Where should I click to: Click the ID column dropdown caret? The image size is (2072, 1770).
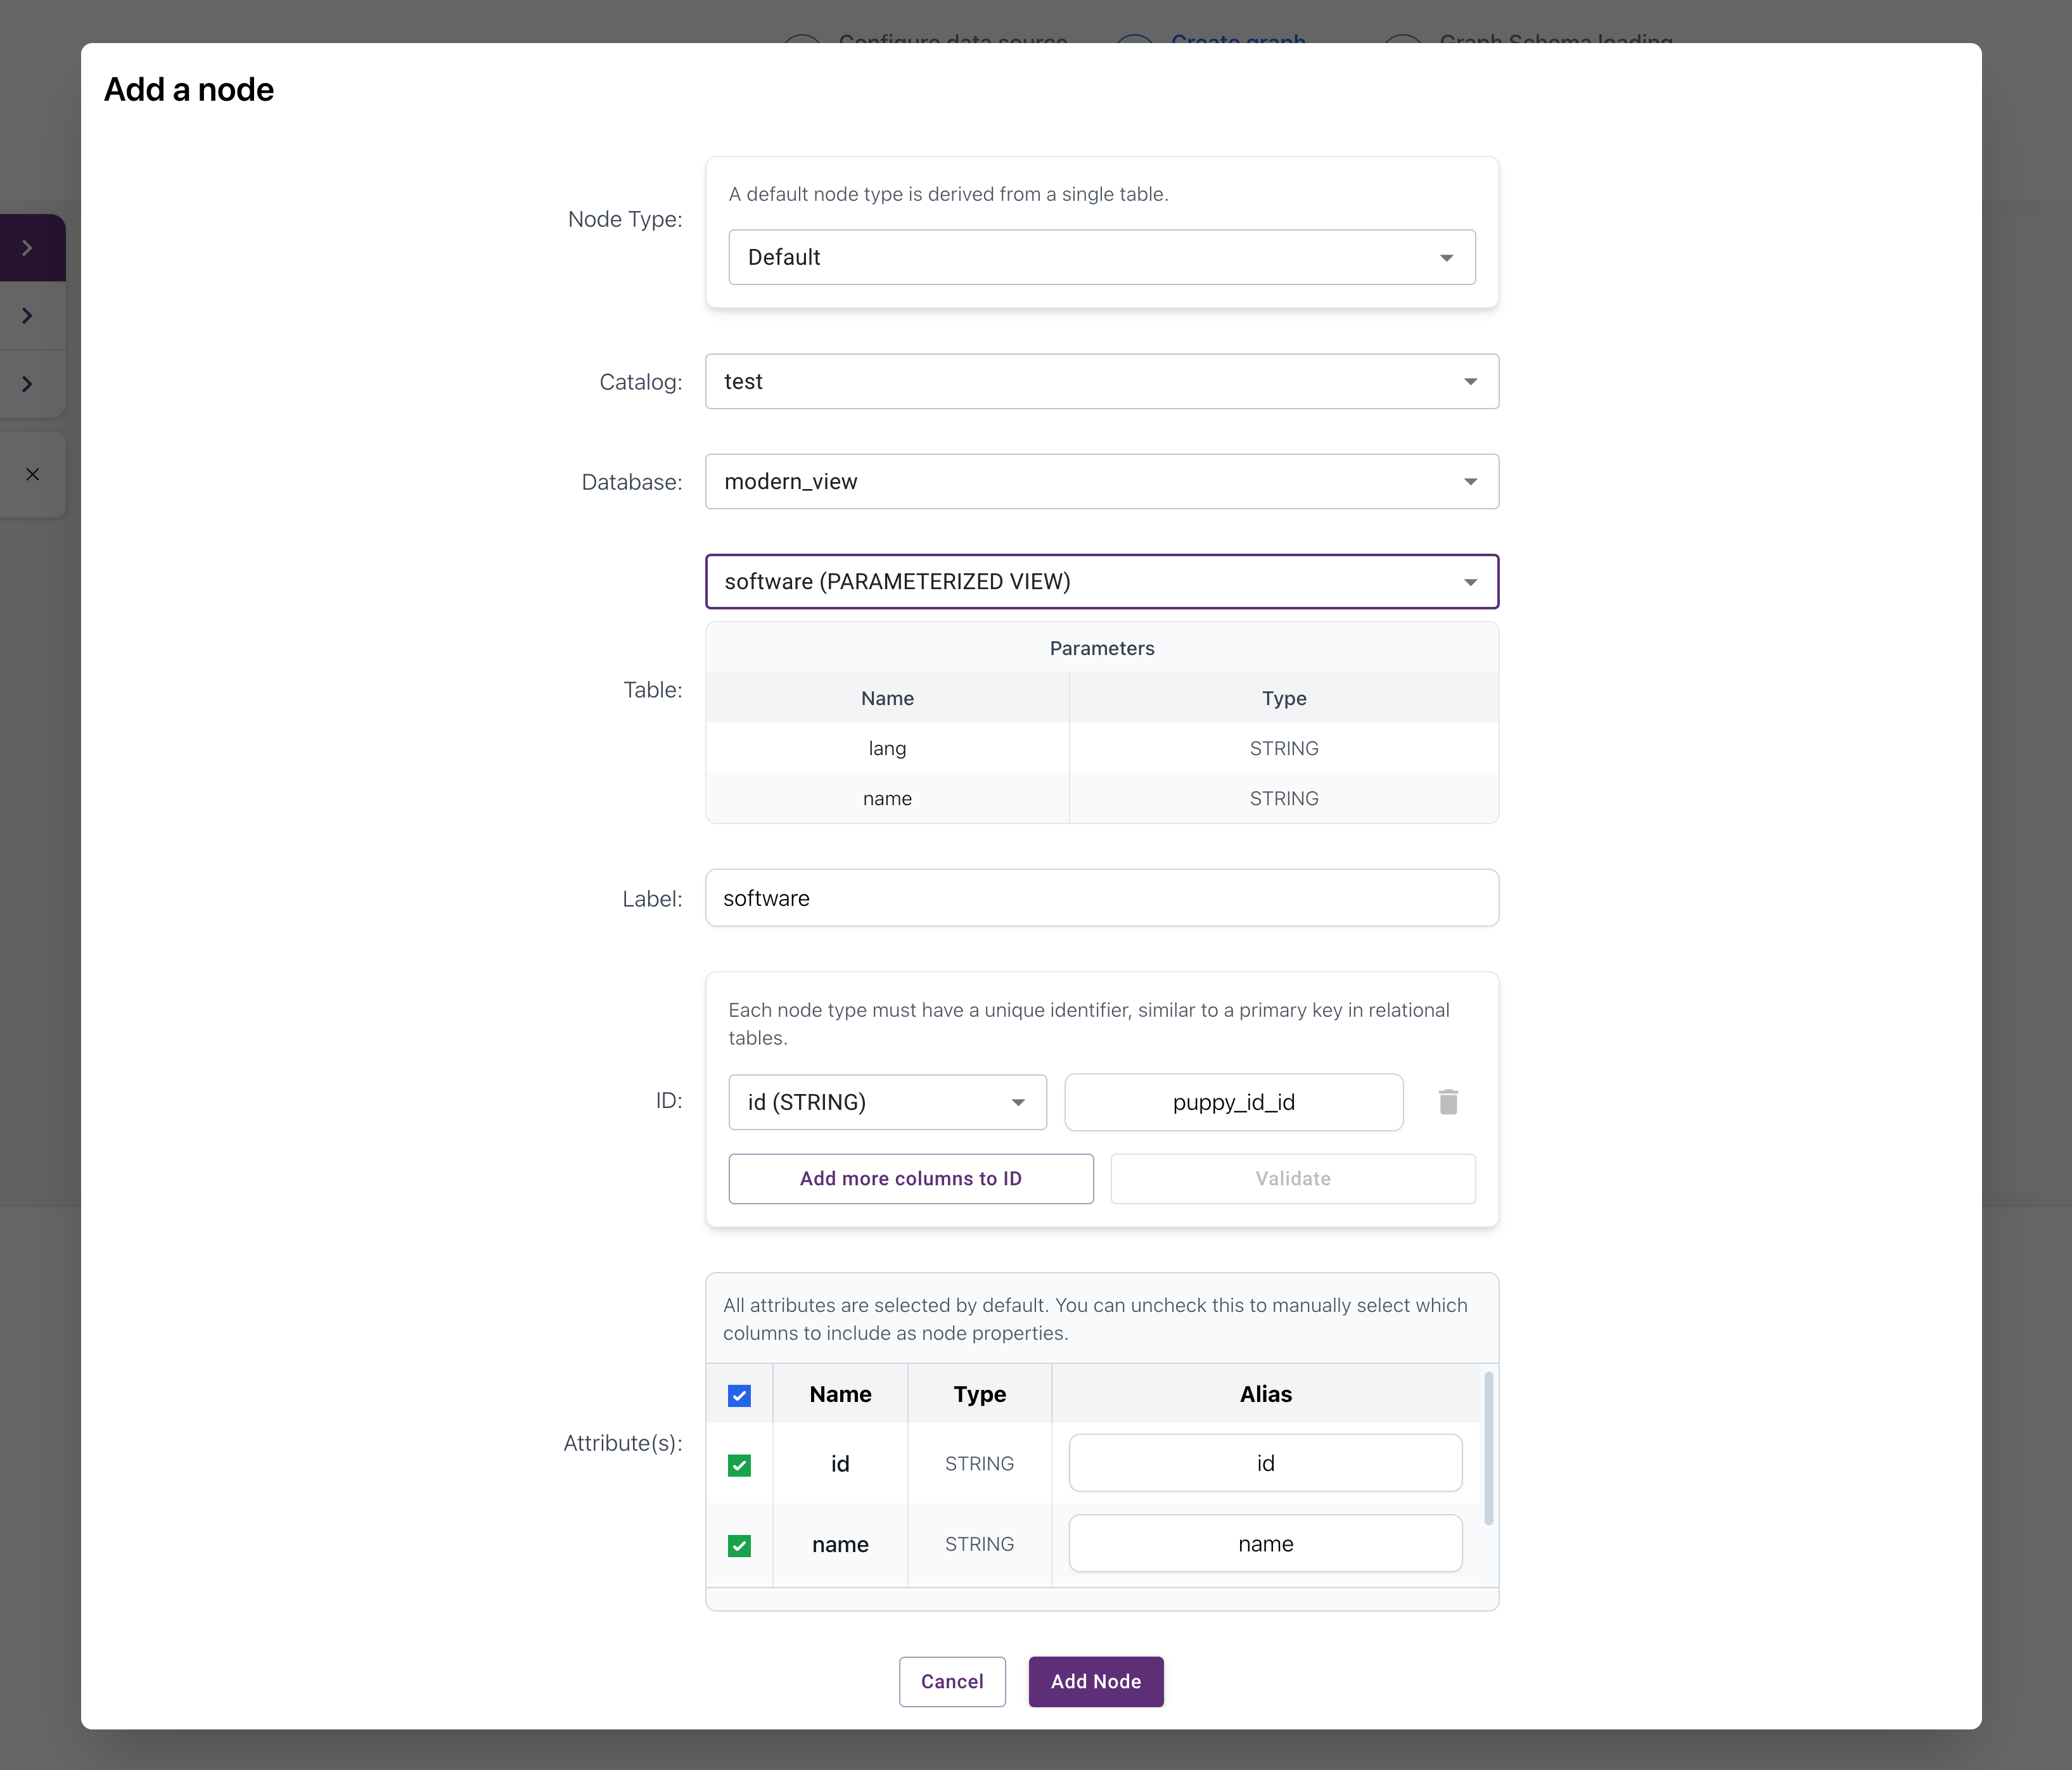tap(1018, 1102)
